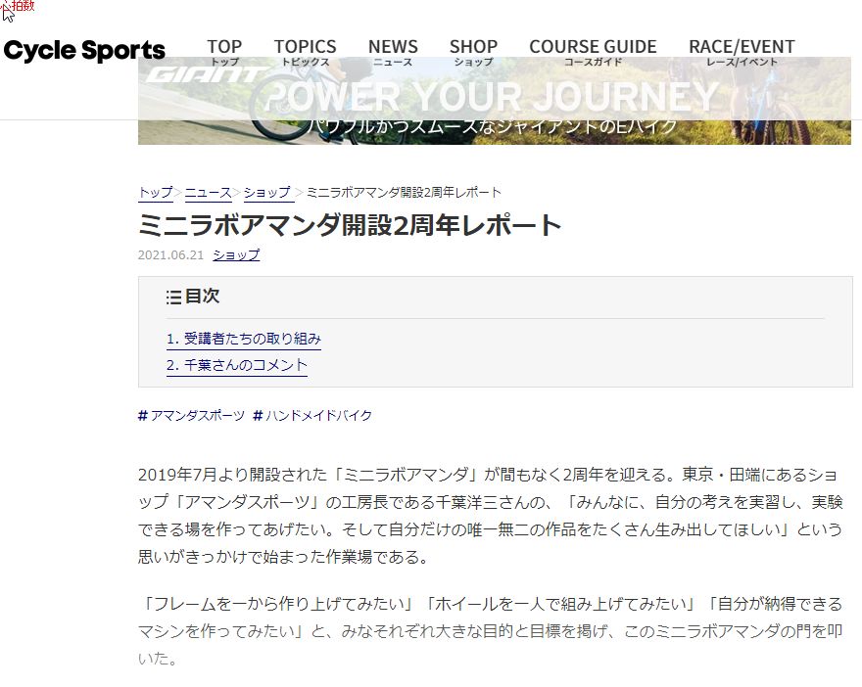Click the ショップ category tag beside the date
Image resolution: width=862 pixels, height=687 pixels.
[236, 255]
